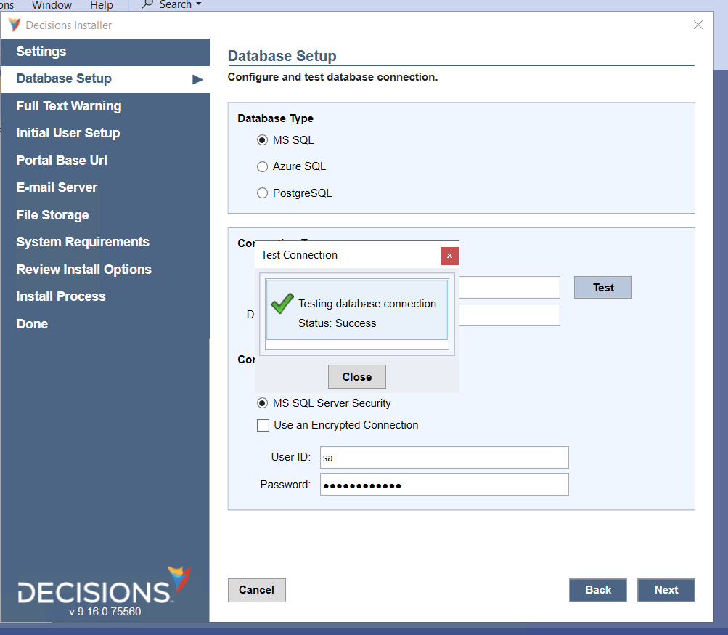Enable Use an Encrypted Connection checkbox

(263, 426)
